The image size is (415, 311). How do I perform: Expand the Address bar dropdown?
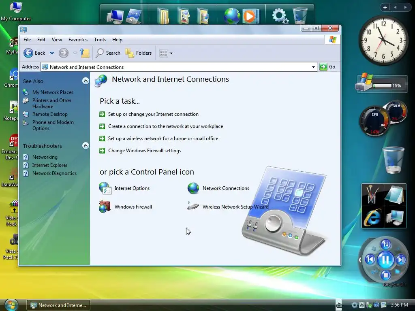(313, 67)
